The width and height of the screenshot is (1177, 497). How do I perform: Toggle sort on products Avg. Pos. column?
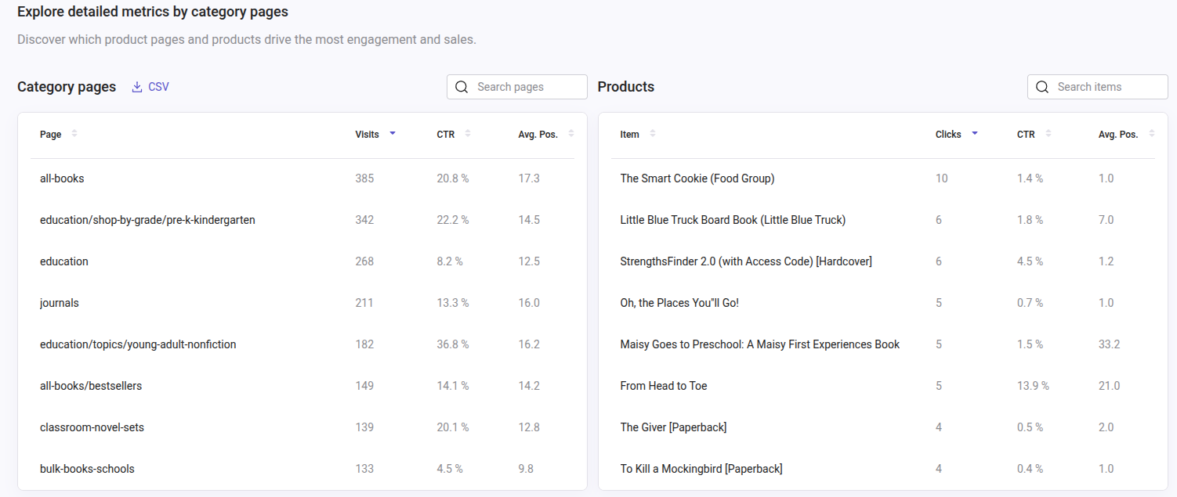1152,134
